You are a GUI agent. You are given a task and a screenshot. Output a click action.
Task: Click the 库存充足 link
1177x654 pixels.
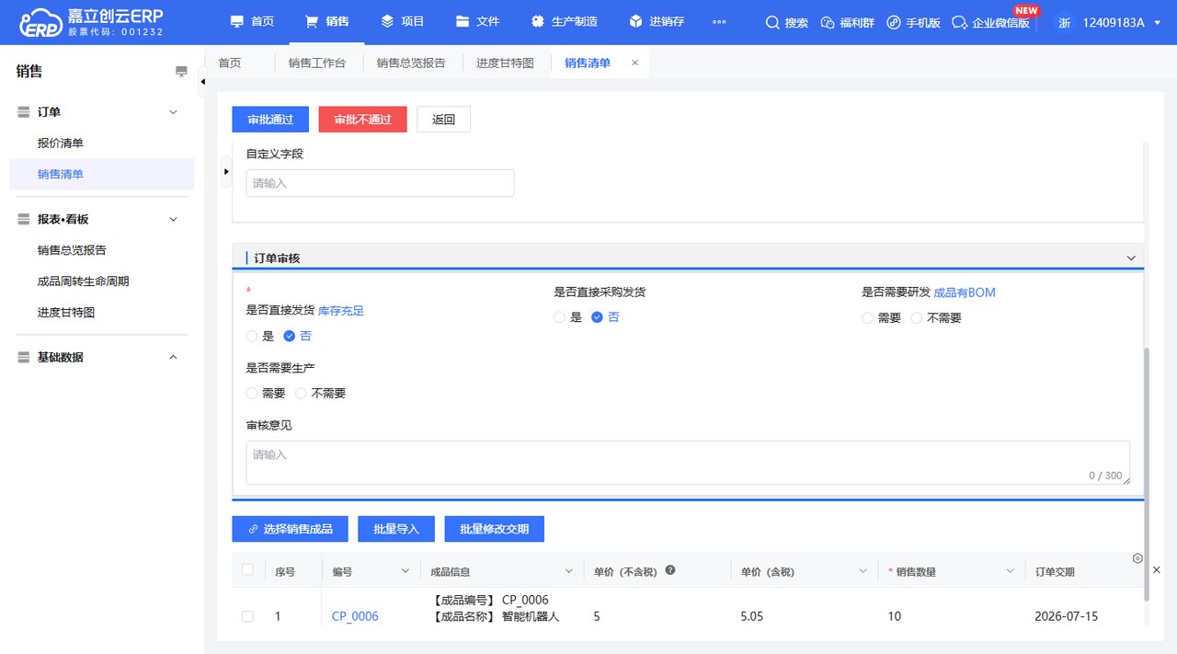pyautogui.click(x=341, y=311)
